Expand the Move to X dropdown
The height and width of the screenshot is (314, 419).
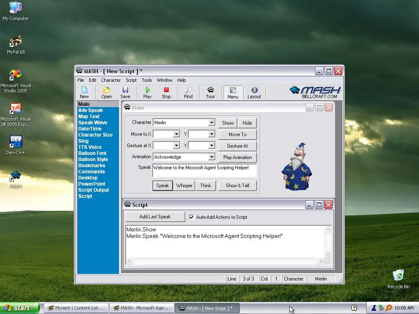(176, 134)
